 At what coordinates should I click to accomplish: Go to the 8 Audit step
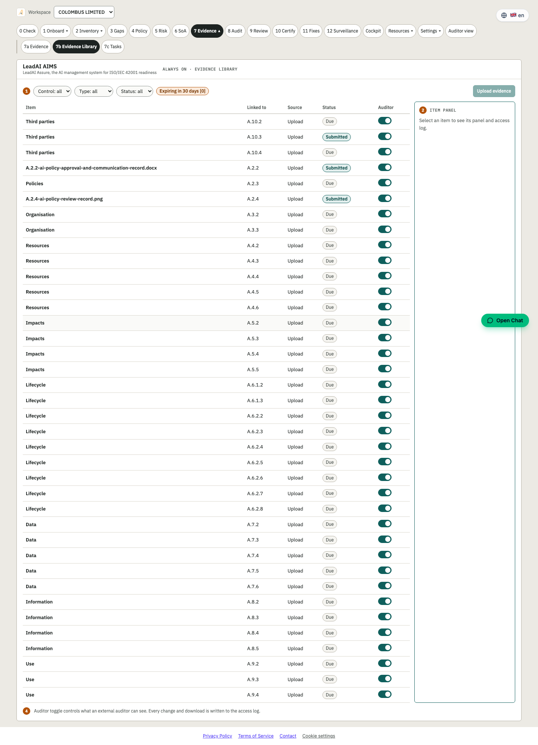235,31
